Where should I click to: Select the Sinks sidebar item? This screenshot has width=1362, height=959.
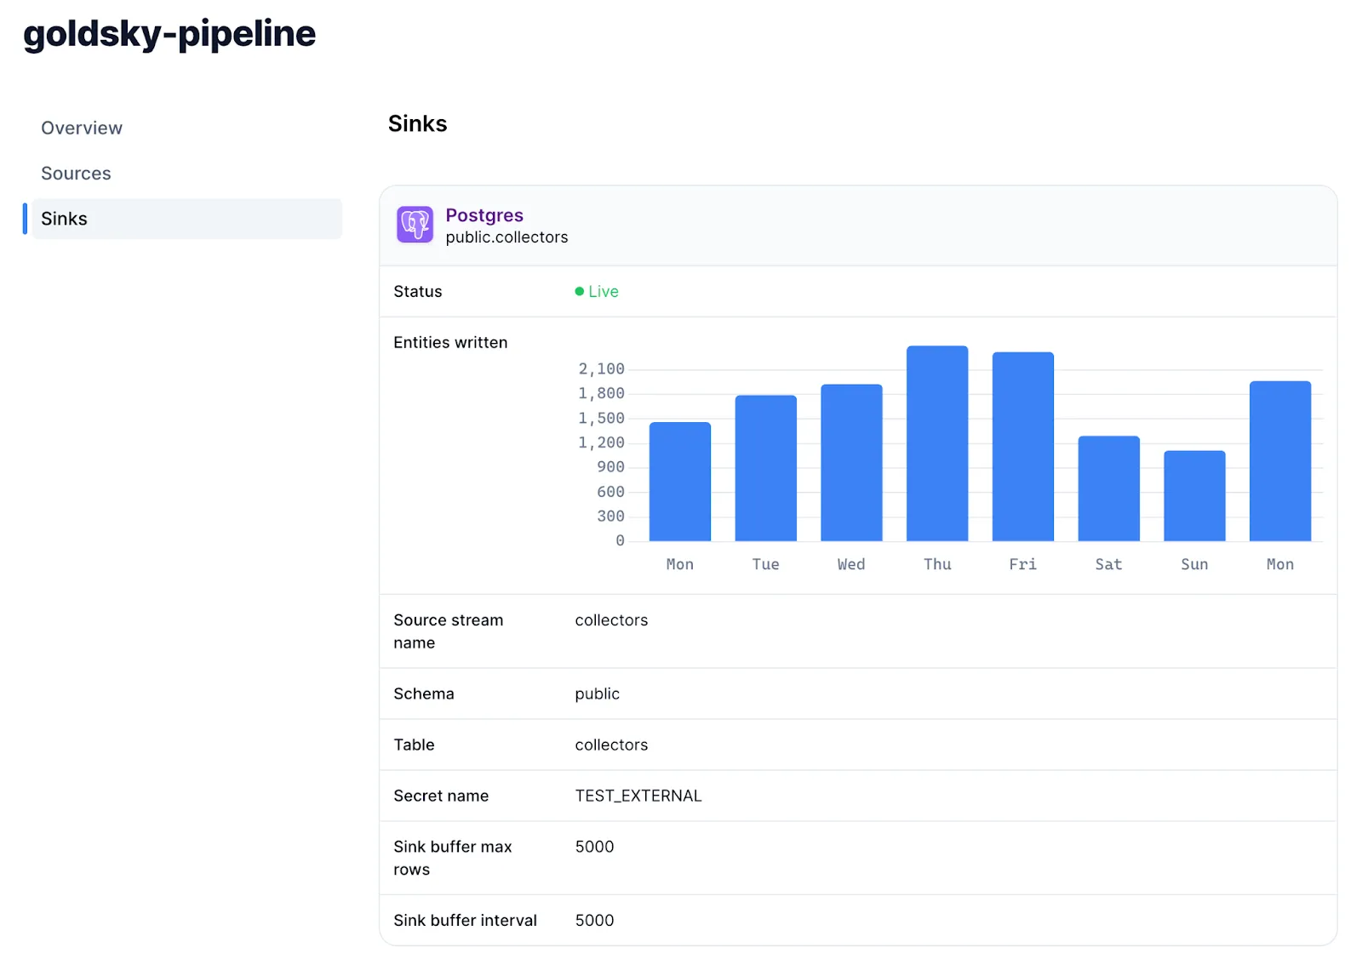coord(64,219)
